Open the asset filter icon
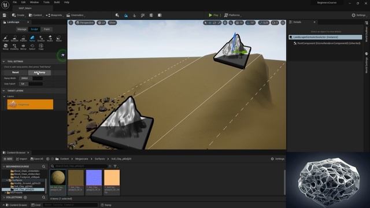The height and width of the screenshot is (208, 370). 115,166
